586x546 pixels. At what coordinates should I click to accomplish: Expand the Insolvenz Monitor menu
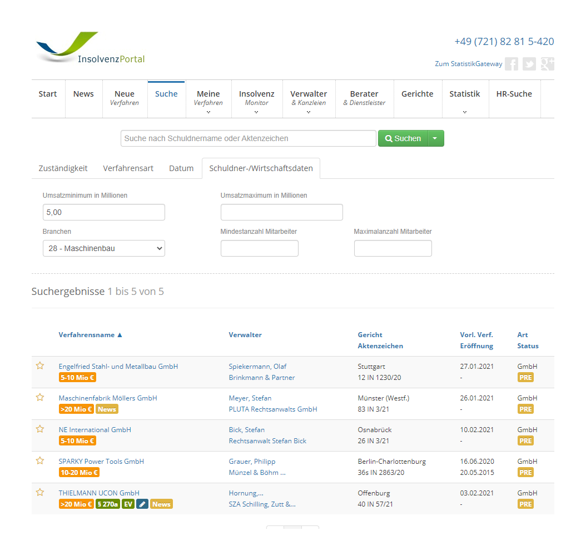[257, 100]
